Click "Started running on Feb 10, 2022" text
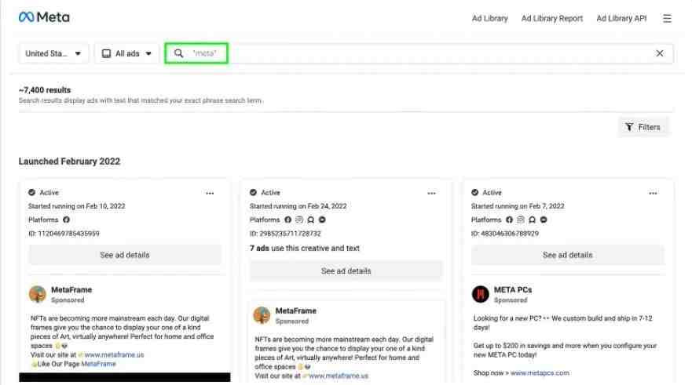This screenshot has height=385, width=692. coord(77,206)
